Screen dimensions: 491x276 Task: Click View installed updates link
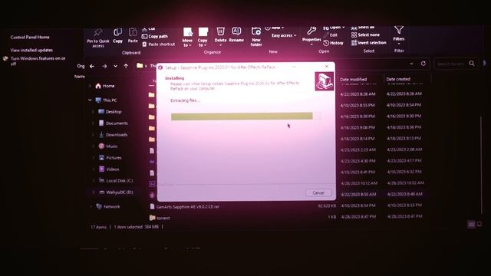[31, 50]
